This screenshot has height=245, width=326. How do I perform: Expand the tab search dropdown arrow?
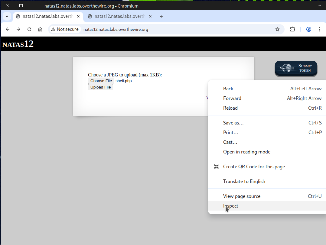(x=7, y=16)
